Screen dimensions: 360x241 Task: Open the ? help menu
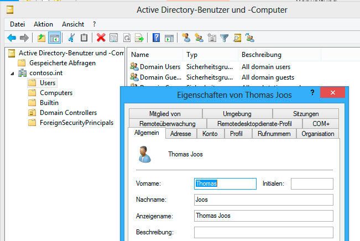click(x=95, y=24)
